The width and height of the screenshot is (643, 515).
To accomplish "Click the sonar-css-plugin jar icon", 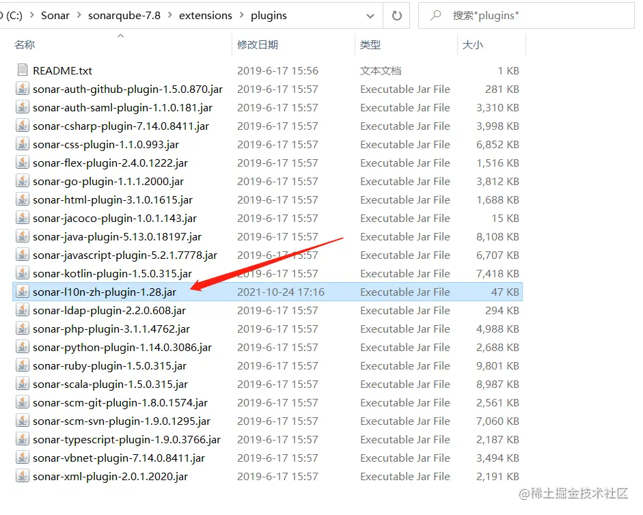I will coord(23,144).
